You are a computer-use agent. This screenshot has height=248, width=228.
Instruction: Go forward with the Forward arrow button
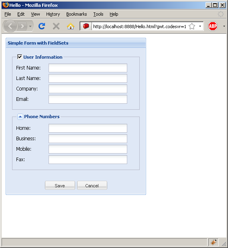pyautogui.click(x=22, y=26)
